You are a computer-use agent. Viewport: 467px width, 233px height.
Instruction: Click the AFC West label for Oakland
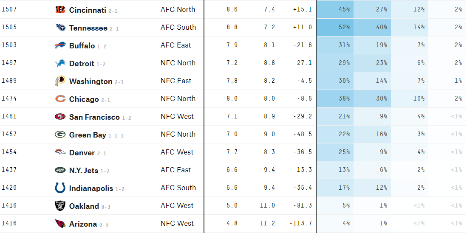click(177, 205)
